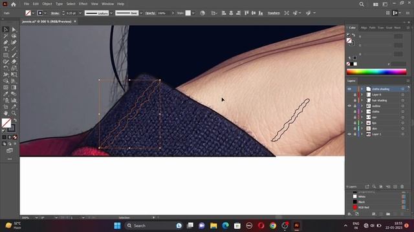Open the Effect menu
414x232 pixels.
coord(83,4)
